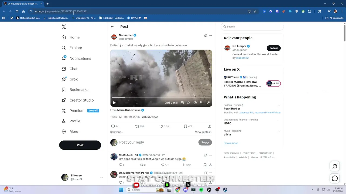
Task: Open the Explore navigation item
Action: (x=72, y=48)
